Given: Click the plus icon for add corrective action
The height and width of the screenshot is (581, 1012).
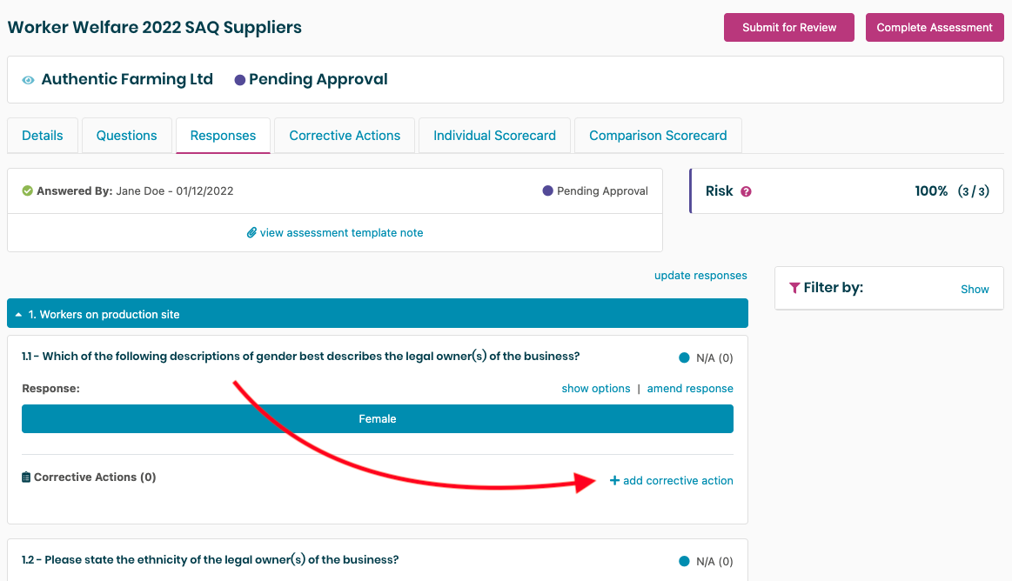Looking at the screenshot, I should (x=614, y=481).
